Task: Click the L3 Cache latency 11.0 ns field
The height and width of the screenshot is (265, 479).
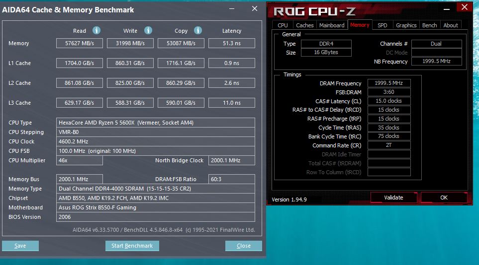Action: pos(232,103)
